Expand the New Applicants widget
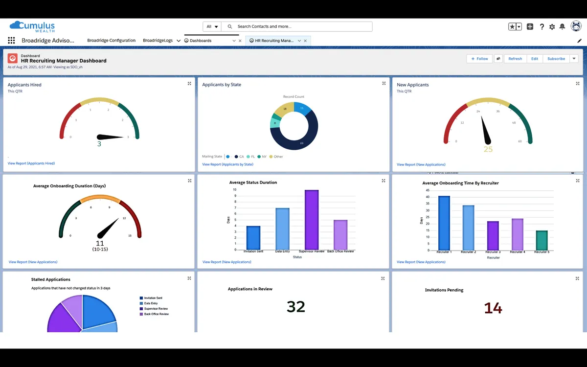 click(x=578, y=84)
